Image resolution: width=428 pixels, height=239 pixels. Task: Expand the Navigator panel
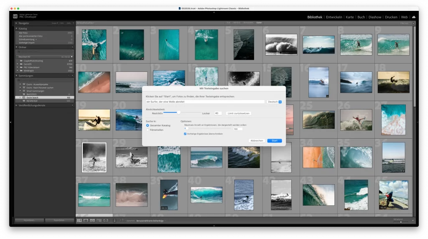pos(17,23)
